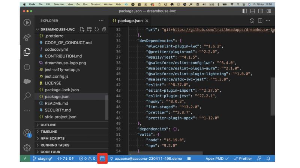Close the package.json tab
Image resolution: width=300 pixels, height=168 pixels.
(x=147, y=21)
